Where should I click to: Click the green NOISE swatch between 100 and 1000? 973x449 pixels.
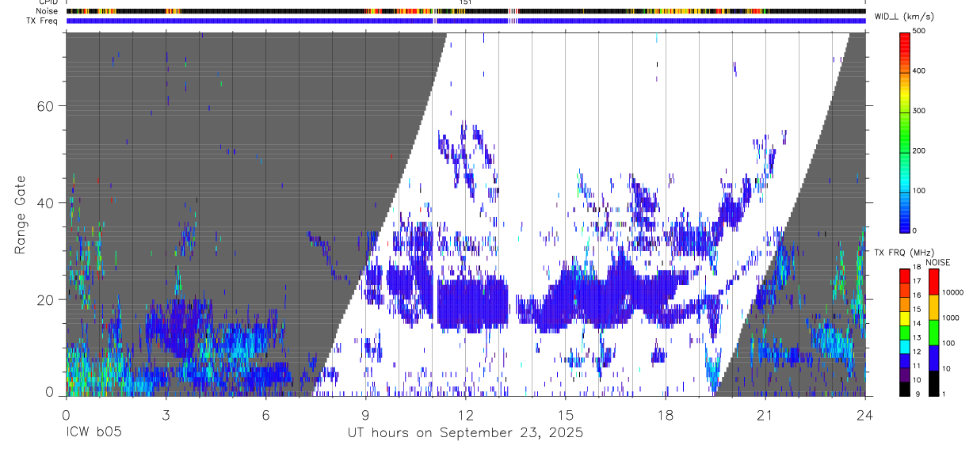point(933,331)
